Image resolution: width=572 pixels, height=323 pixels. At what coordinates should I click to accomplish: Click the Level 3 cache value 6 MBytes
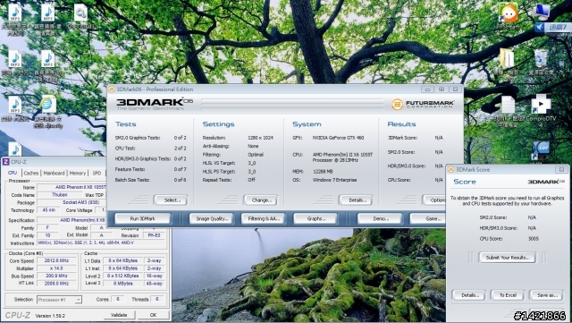pos(123,284)
